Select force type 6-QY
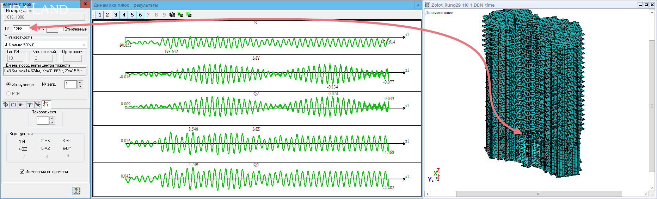657x199 pixels. tap(67, 148)
